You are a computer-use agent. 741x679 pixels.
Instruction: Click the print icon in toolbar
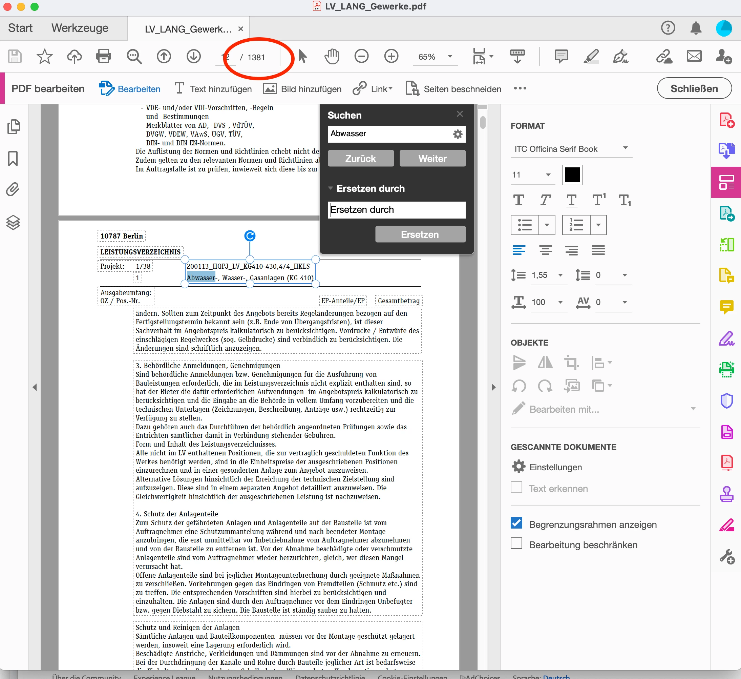[x=103, y=56]
